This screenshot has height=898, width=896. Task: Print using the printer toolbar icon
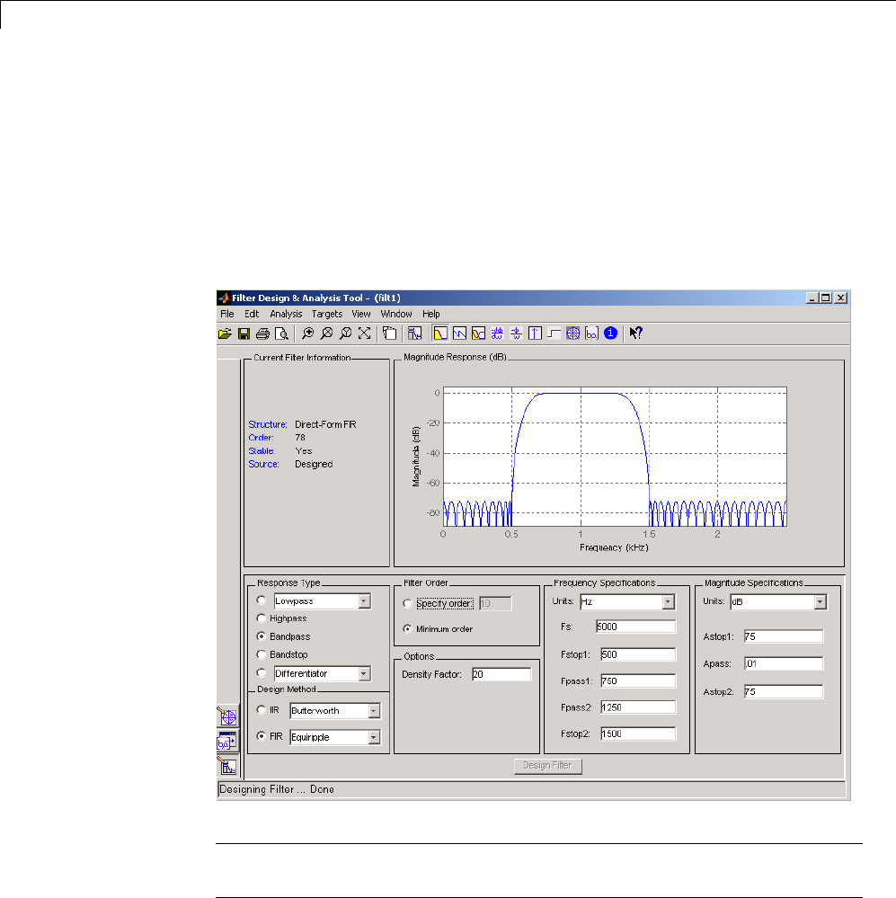point(262,333)
